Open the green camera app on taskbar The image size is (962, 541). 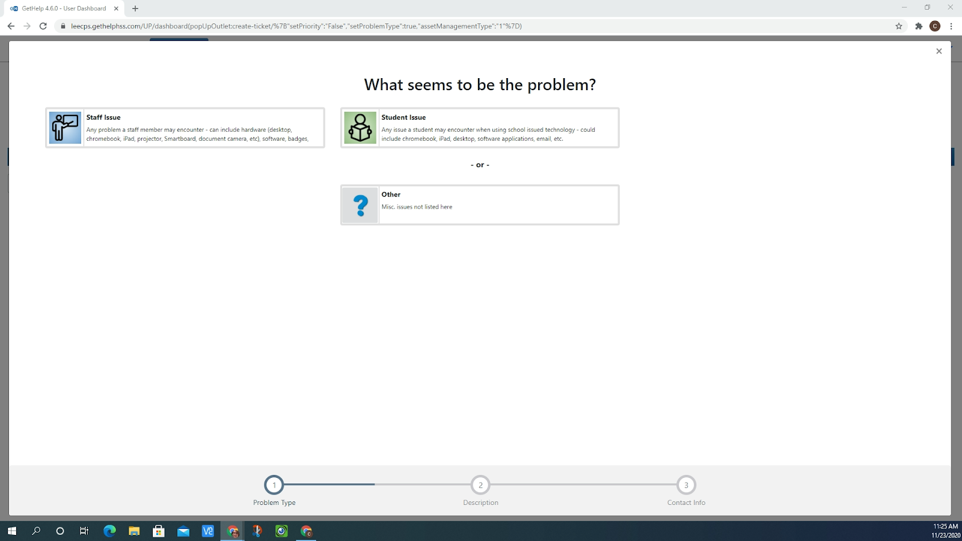[x=282, y=531]
